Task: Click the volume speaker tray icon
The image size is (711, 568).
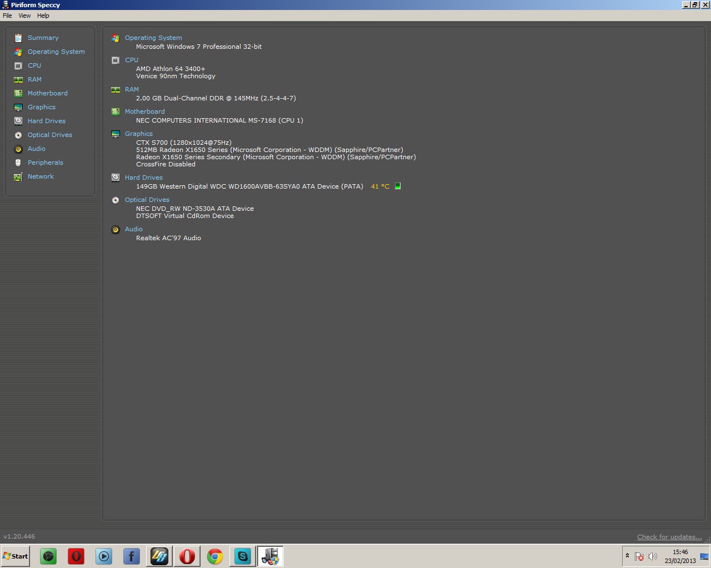Action: (x=653, y=556)
